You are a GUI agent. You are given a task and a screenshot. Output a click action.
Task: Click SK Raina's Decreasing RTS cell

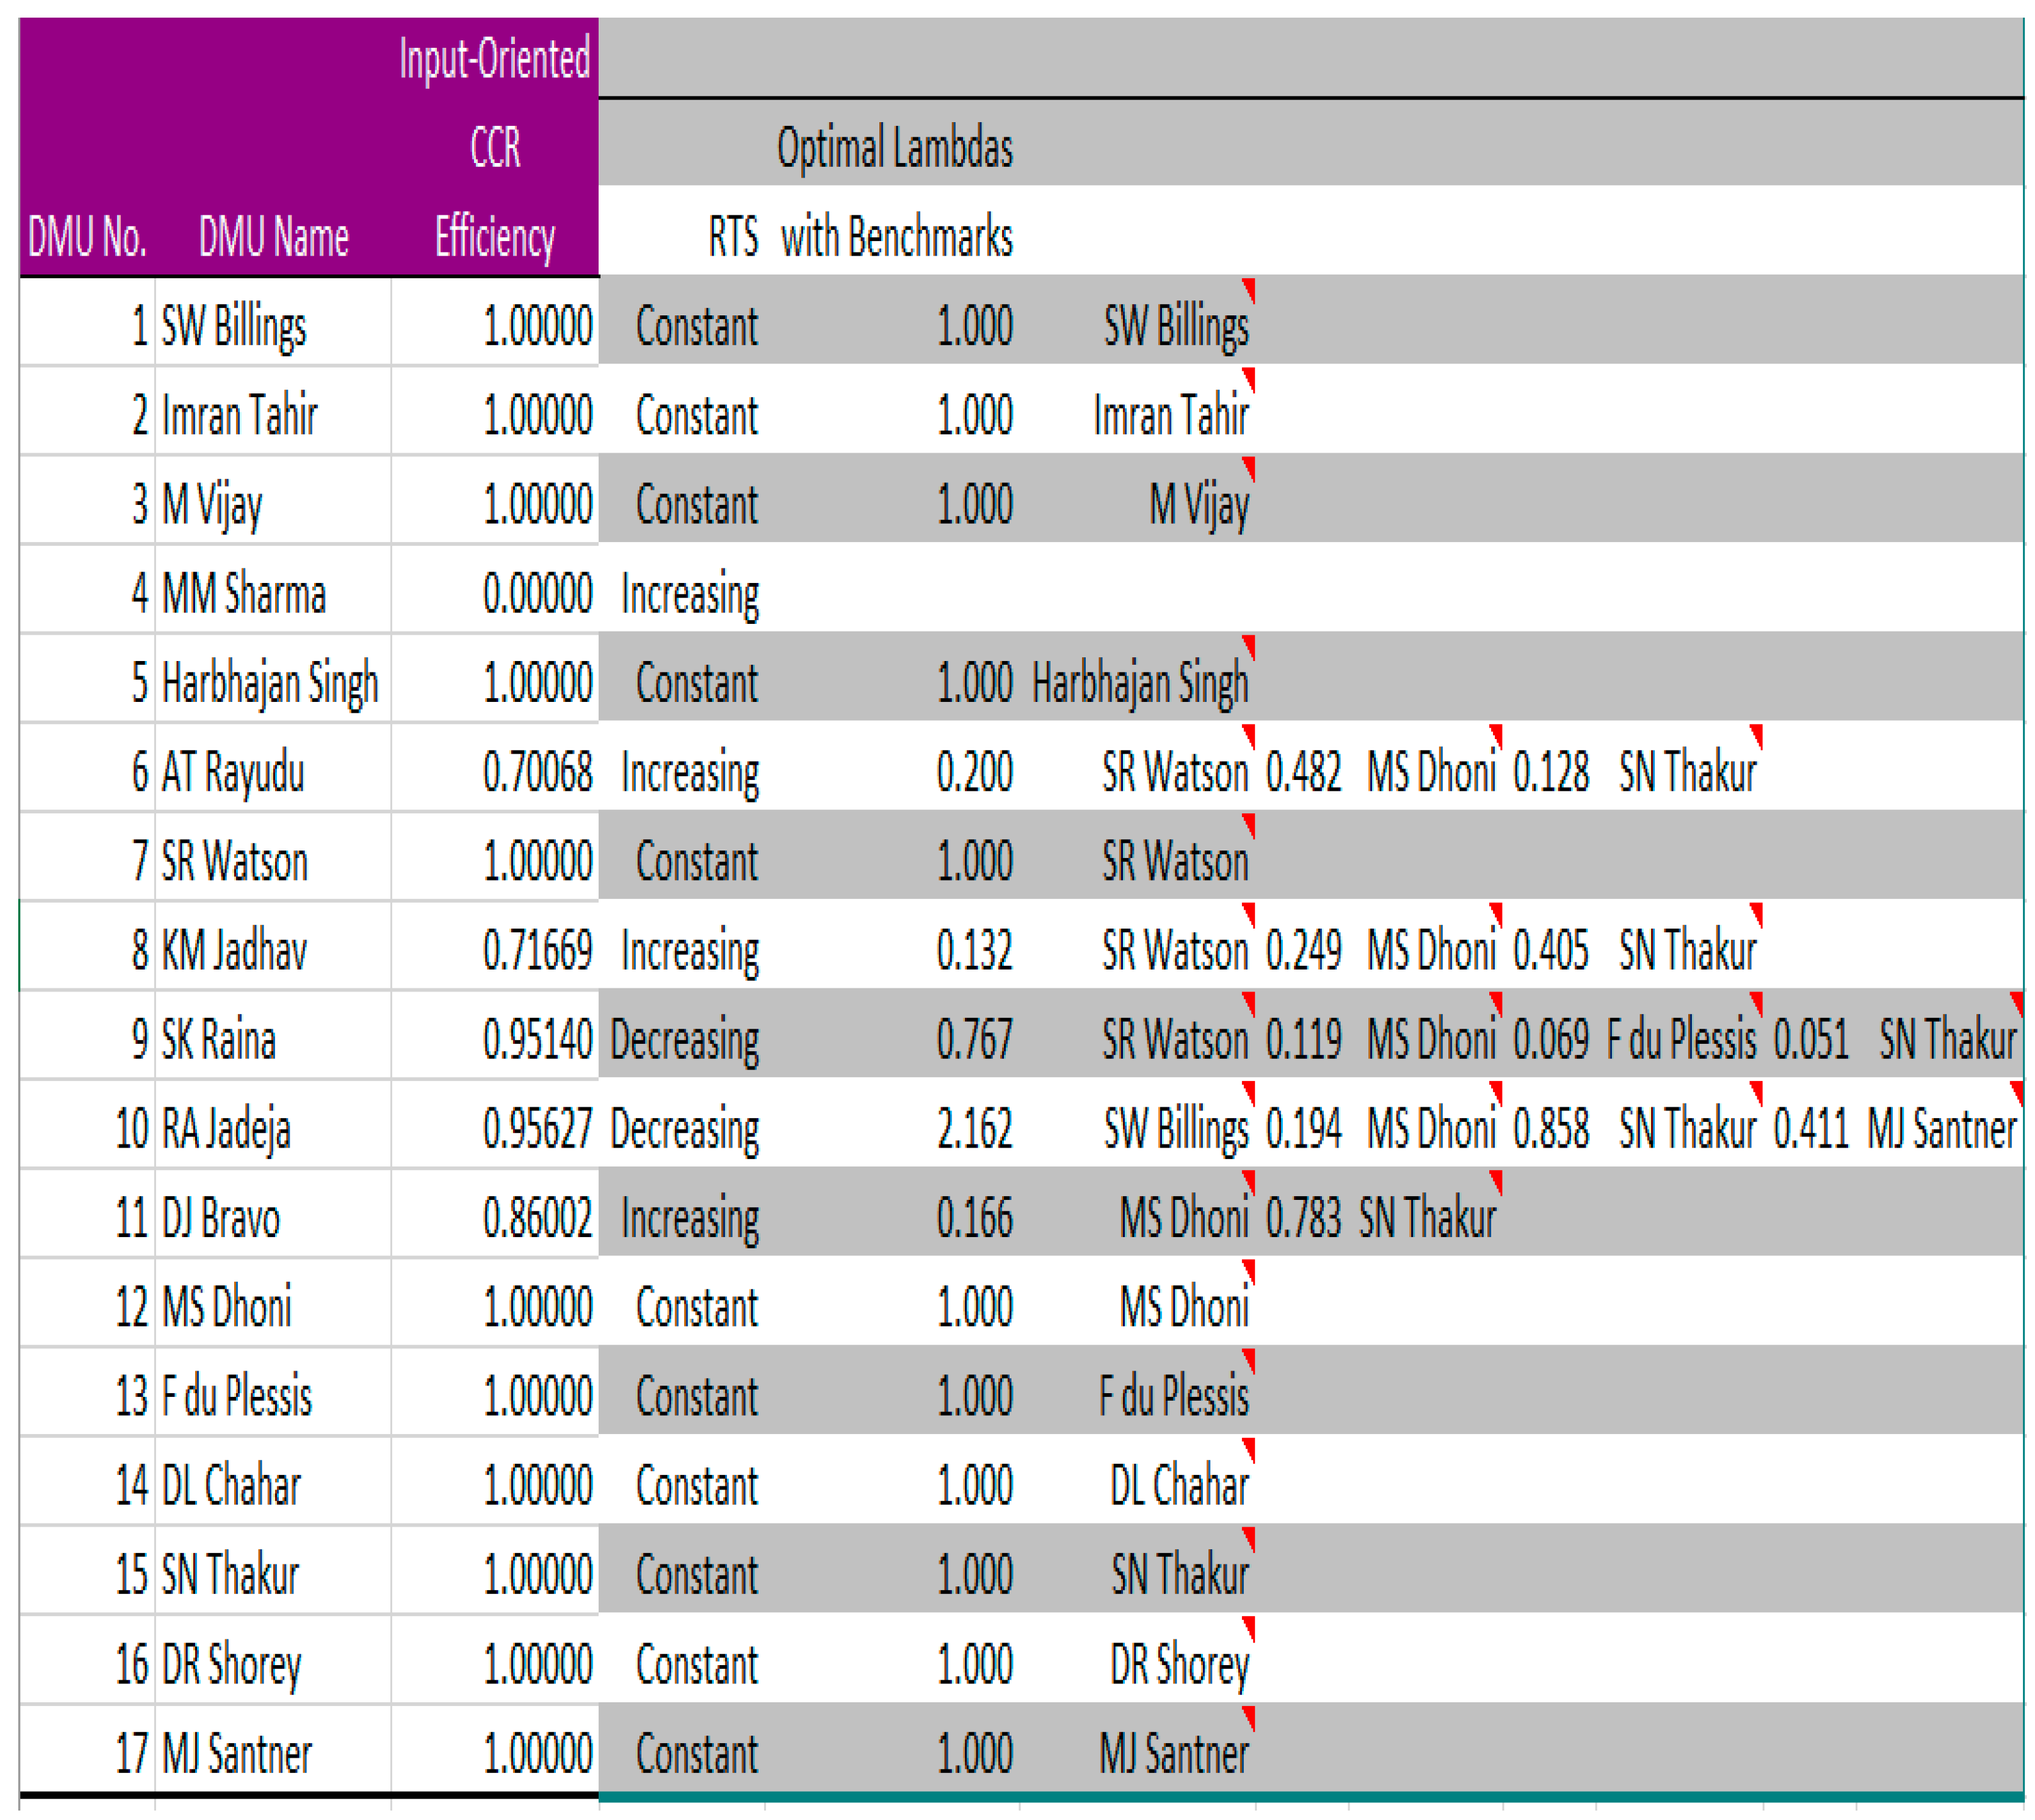point(684,1039)
